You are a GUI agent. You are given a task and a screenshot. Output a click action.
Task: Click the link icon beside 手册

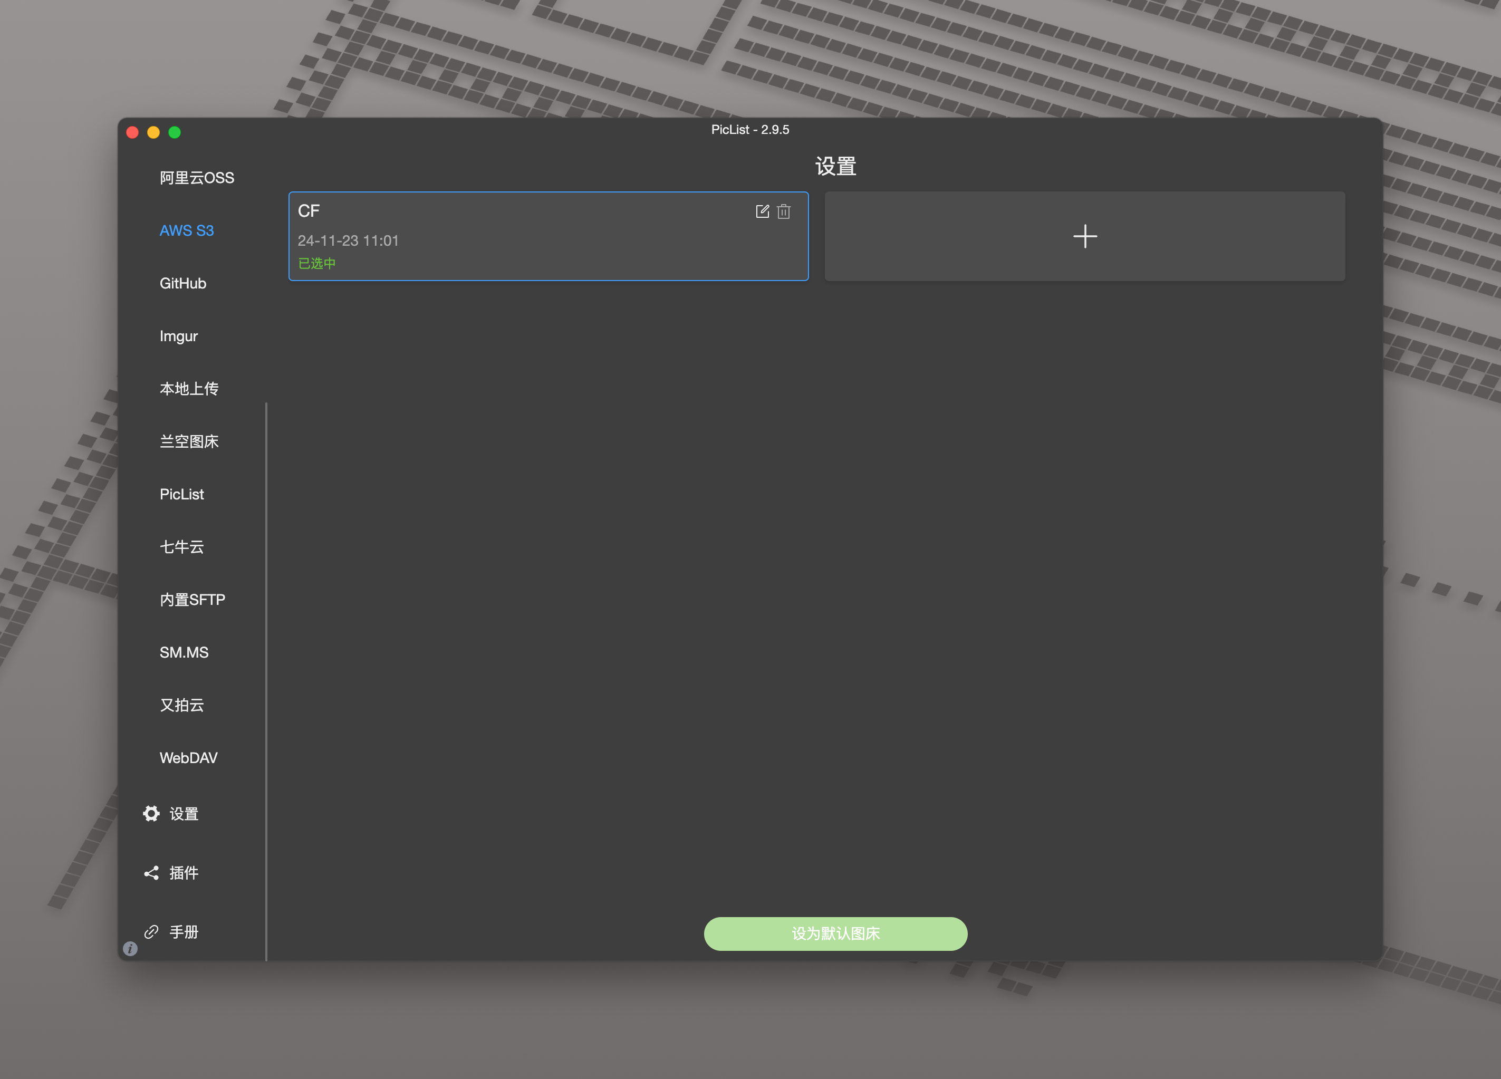[x=151, y=931]
